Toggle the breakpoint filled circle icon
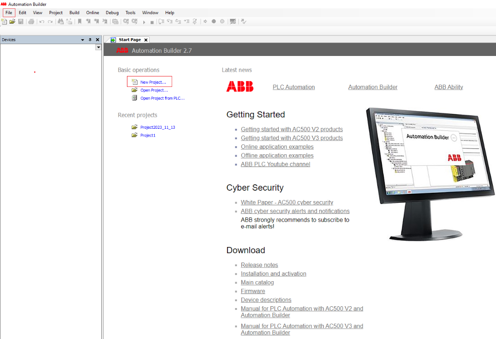The width and height of the screenshot is (496, 339). point(214,21)
